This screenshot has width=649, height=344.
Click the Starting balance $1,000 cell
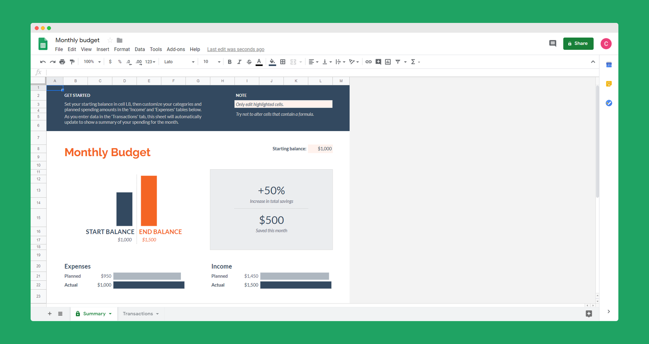click(x=320, y=149)
